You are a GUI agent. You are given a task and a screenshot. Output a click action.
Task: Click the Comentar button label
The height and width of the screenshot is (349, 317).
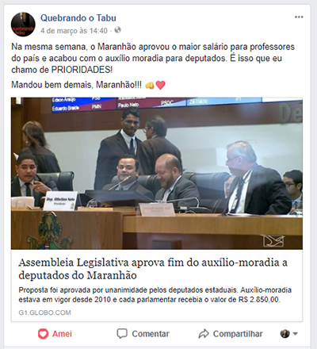[x=151, y=334]
